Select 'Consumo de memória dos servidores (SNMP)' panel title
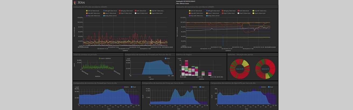353x110 pixels. point(195,7)
